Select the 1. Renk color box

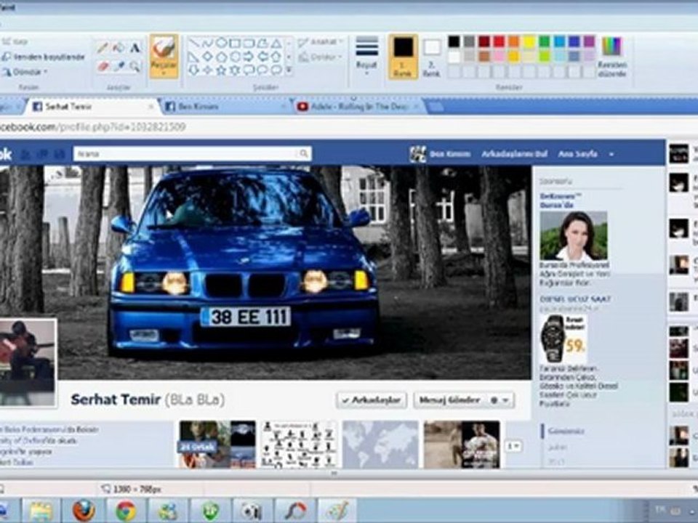[x=403, y=57]
